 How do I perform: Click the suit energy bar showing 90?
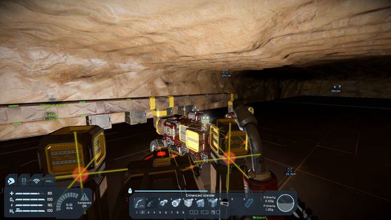coord(31,205)
